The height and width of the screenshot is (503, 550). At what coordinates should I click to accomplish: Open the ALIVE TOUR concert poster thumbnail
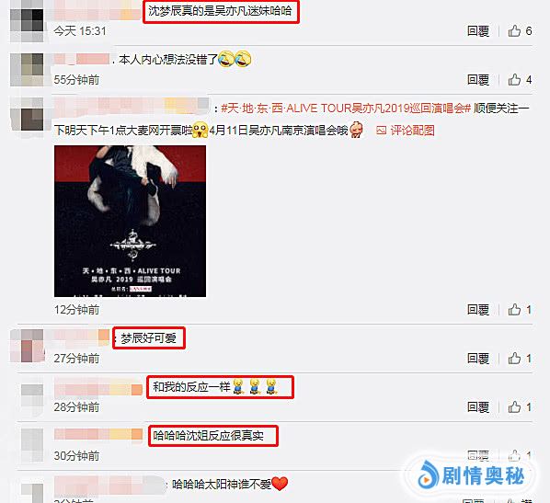click(130, 222)
